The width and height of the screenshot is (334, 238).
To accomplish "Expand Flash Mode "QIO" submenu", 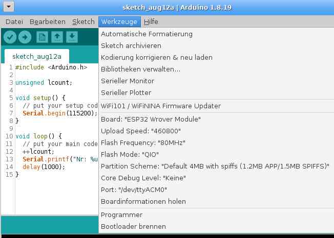I will [x=216, y=155].
